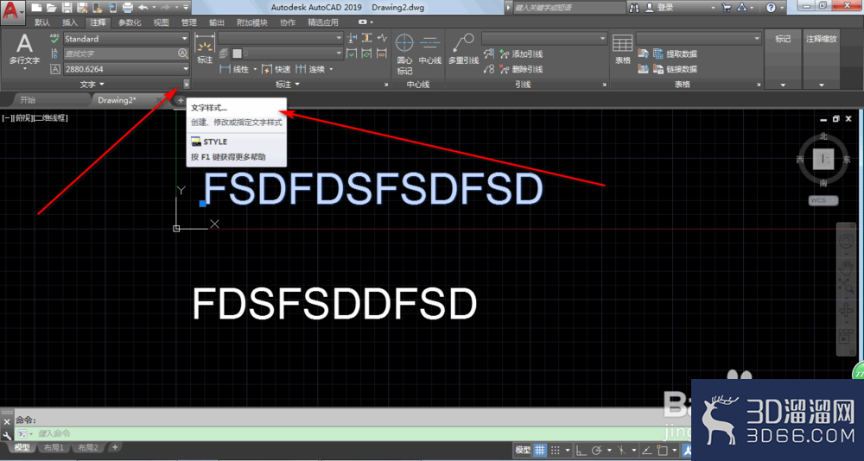Click the WCS coordinate system dropdown
This screenshot has height=461, width=864.
coord(823,200)
